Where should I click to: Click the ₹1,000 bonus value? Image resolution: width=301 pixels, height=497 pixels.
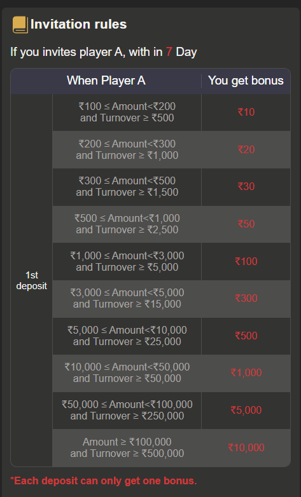coord(246,372)
